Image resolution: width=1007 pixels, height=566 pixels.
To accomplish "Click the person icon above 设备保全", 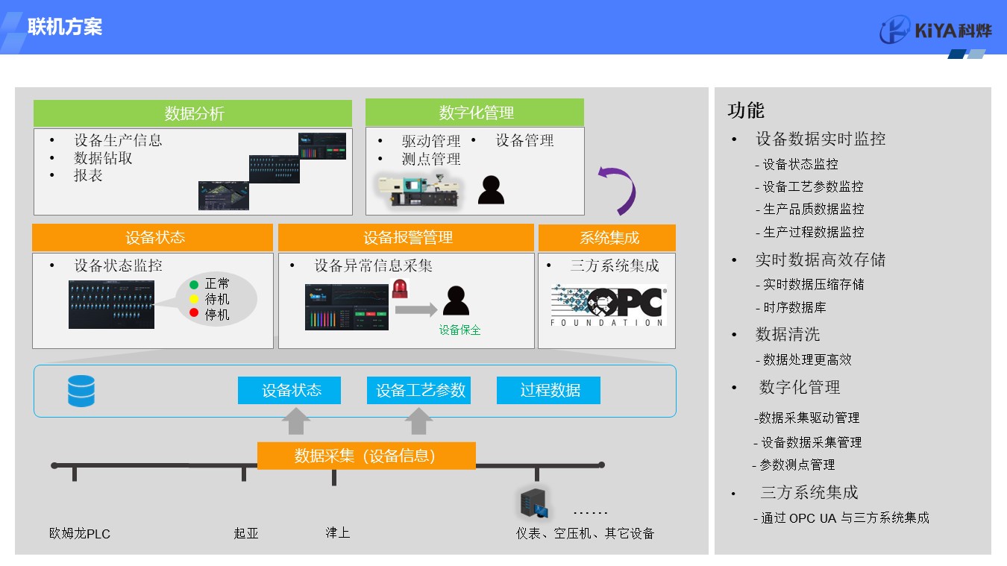I will click(456, 301).
